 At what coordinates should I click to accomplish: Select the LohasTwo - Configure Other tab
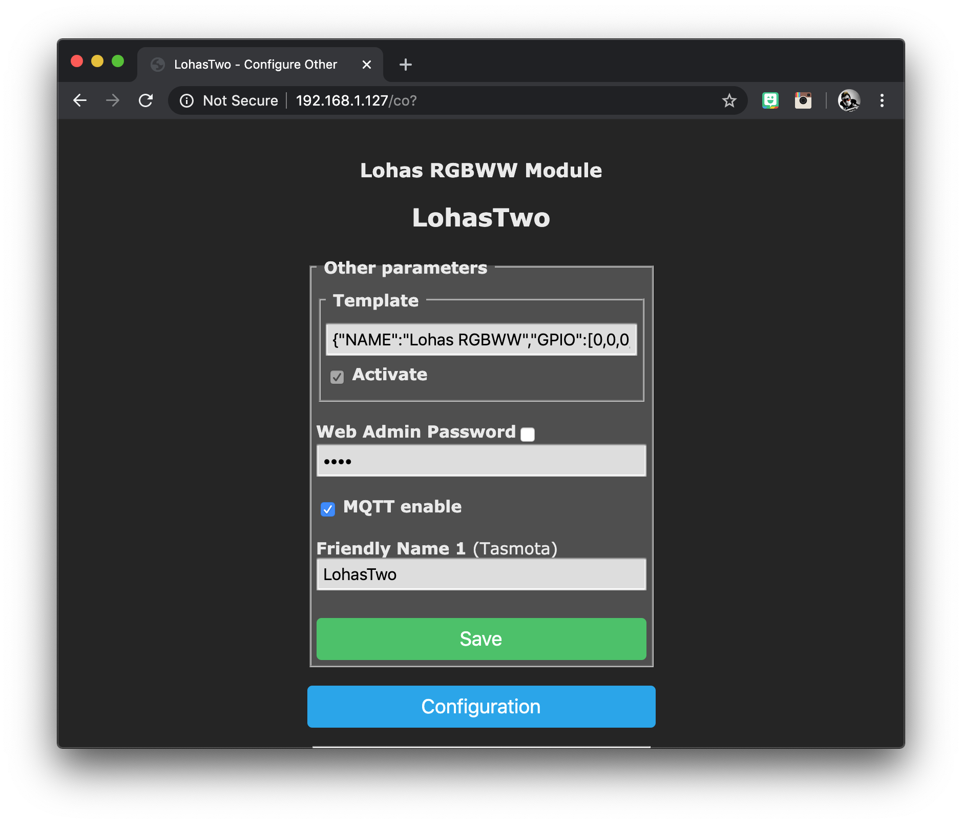pyautogui.click(x=260, y=65)
